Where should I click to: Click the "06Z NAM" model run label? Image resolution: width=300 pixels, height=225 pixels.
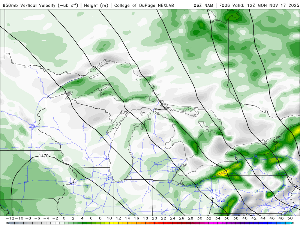[203, 5]
